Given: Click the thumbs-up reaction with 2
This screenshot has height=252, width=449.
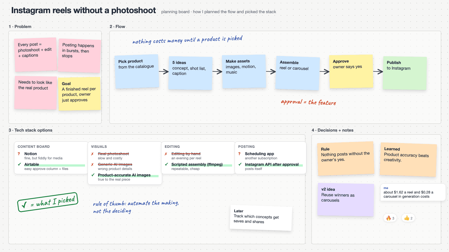Looking at the screenshot, I should [408, 218].
